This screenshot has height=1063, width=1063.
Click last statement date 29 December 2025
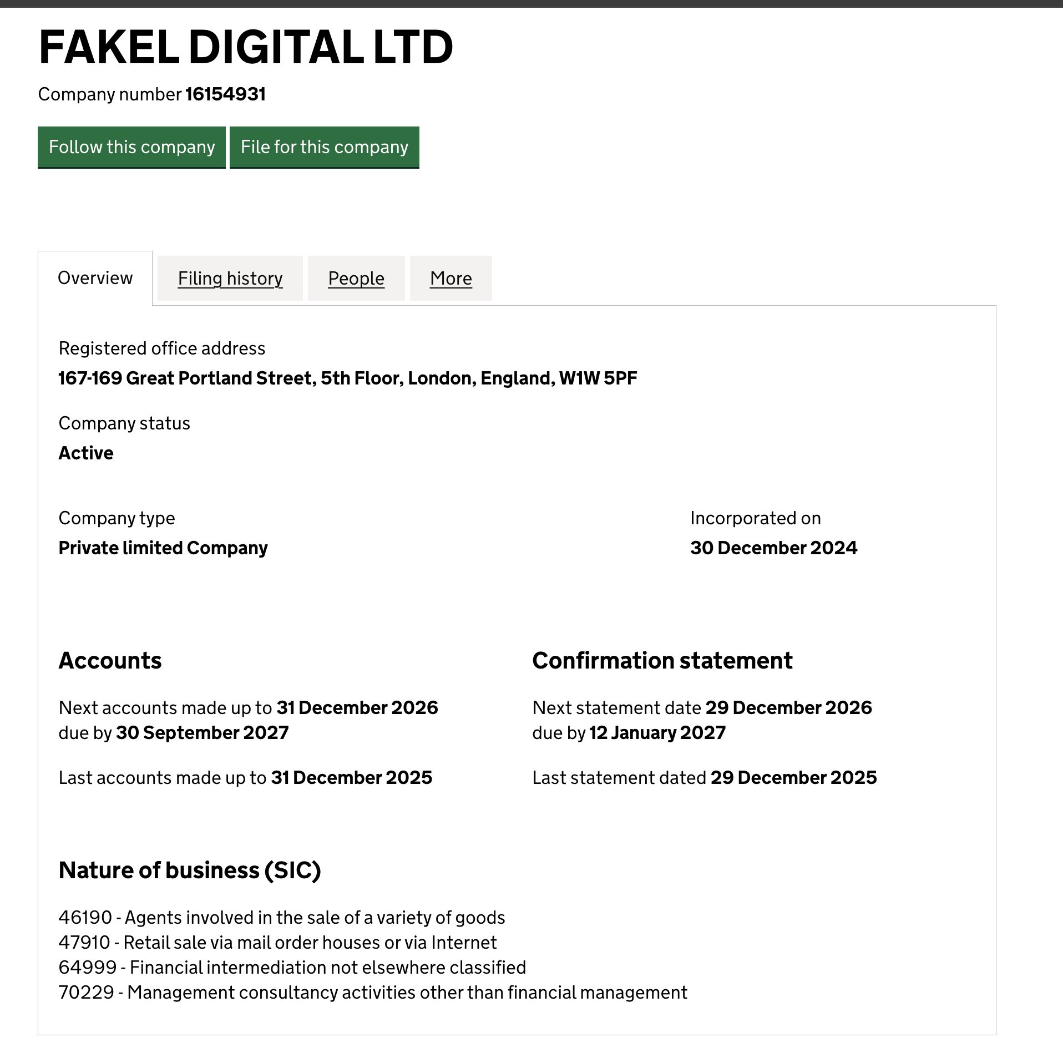pos(793,778)
